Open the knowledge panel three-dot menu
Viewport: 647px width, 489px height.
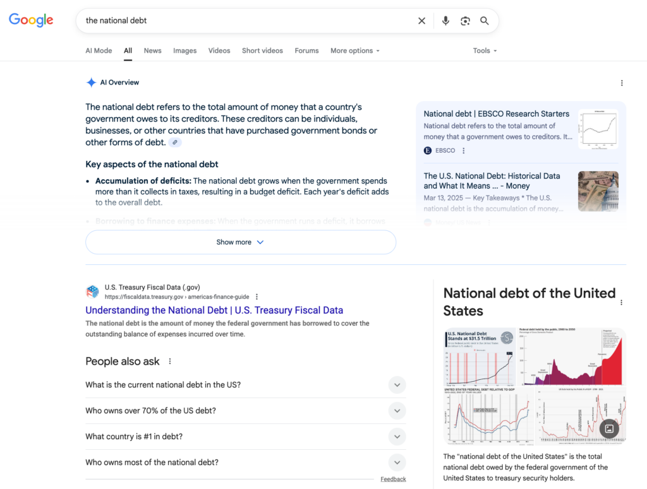(x=622, y=302)
